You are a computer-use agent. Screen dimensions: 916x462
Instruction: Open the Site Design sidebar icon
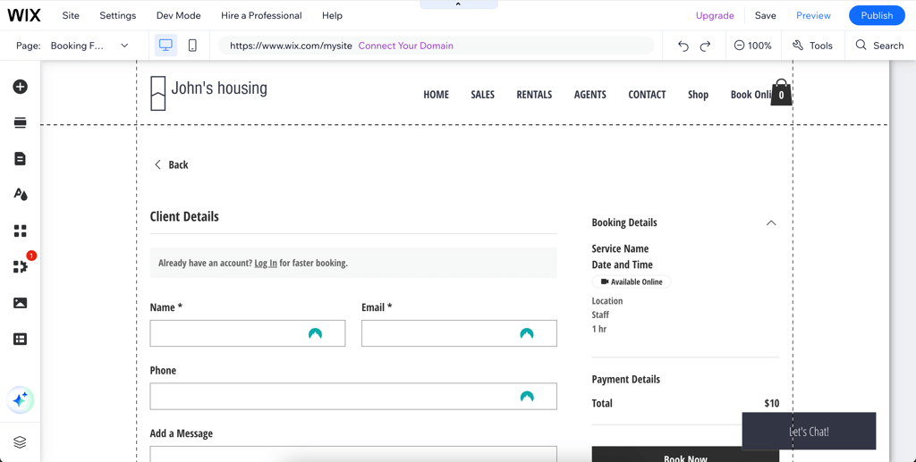tap(20, 194)
